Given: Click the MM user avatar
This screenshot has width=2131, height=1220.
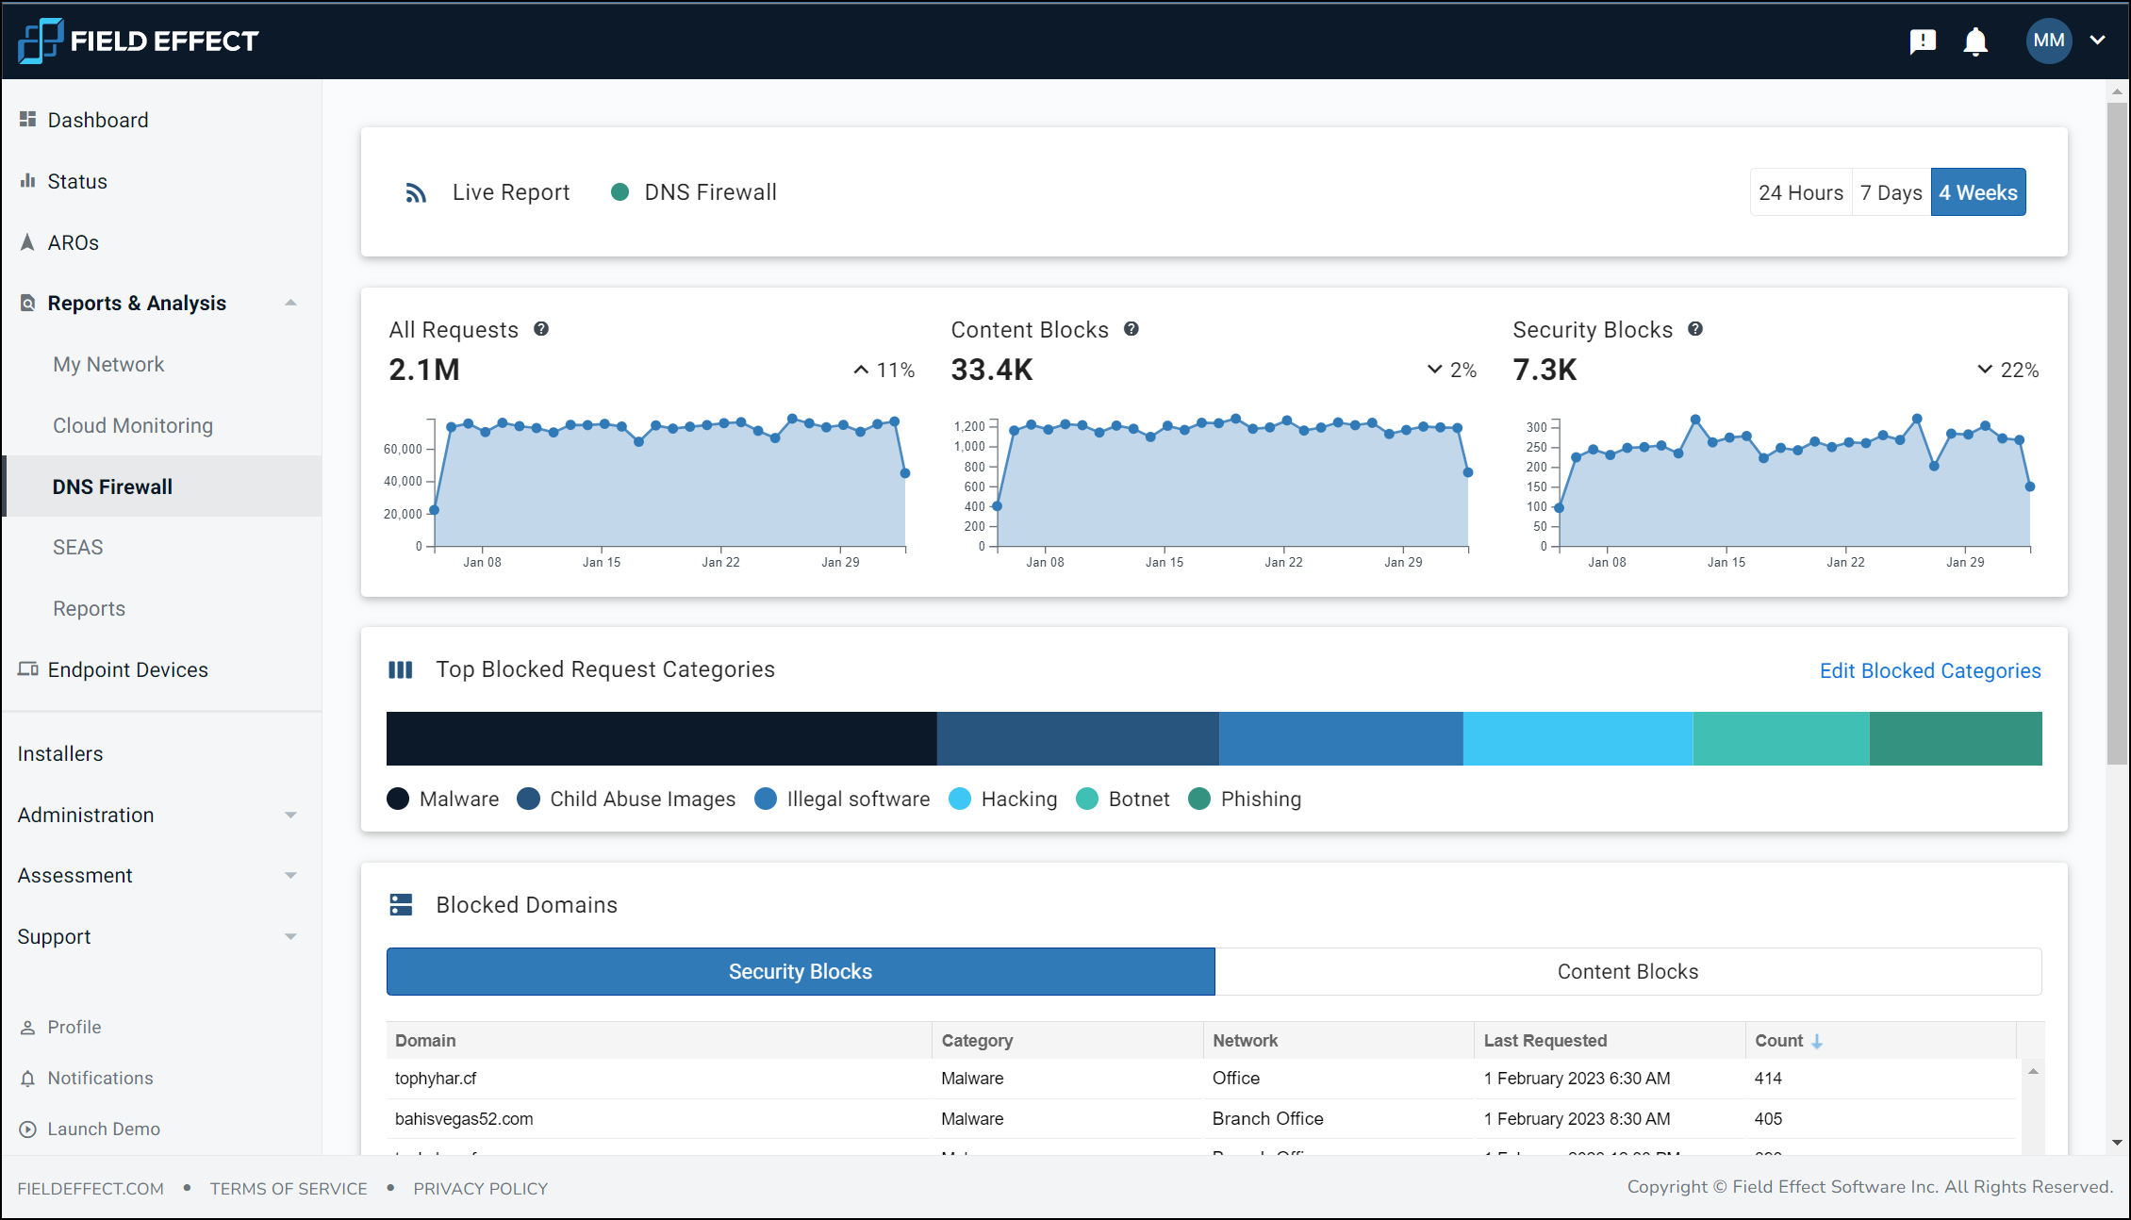Looking at the screenshot, I should point(2048,41).
